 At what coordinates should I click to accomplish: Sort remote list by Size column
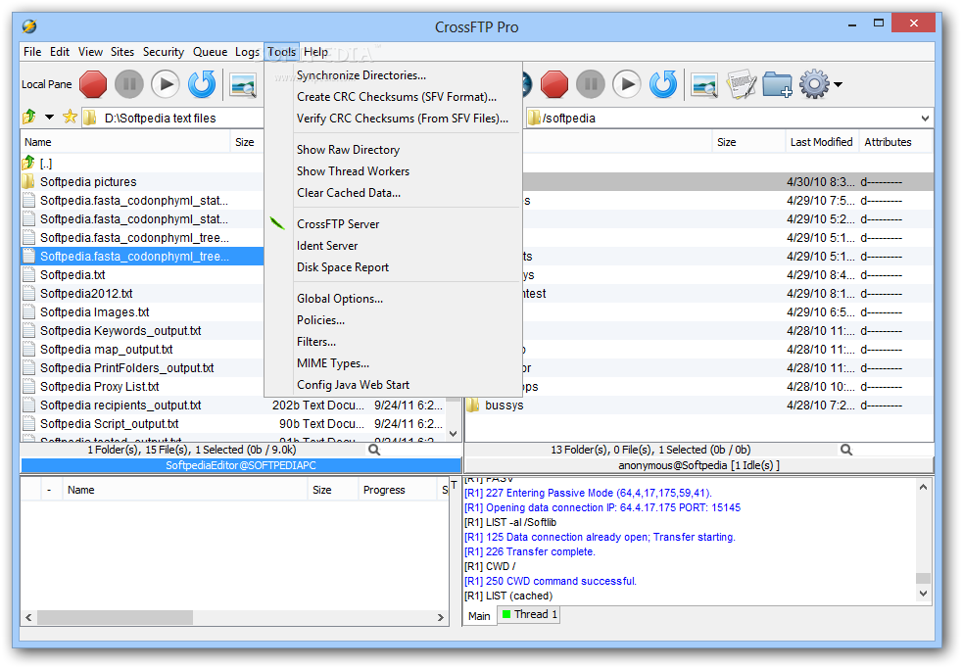747,142
